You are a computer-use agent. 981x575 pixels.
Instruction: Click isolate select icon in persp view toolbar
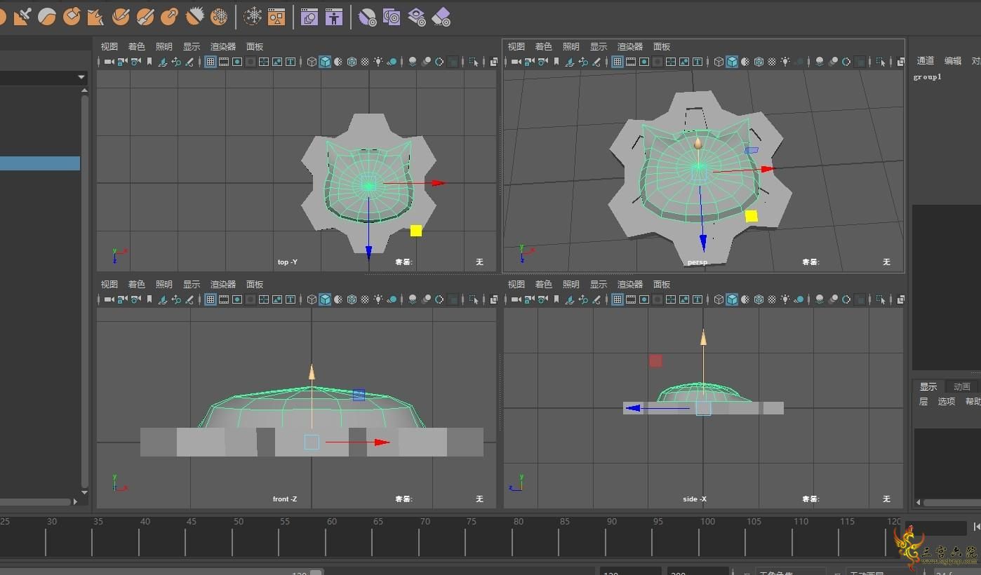[x=880, y=62]
